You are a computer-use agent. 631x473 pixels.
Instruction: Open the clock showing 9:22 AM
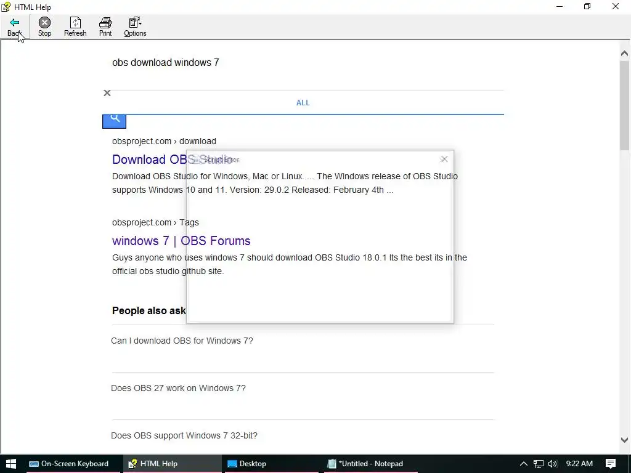pyautogui.click(x=579, y=464)
